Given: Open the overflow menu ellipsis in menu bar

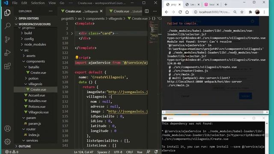Looking at the screenshot, I should pyautogui.click(x=71, y=3).
